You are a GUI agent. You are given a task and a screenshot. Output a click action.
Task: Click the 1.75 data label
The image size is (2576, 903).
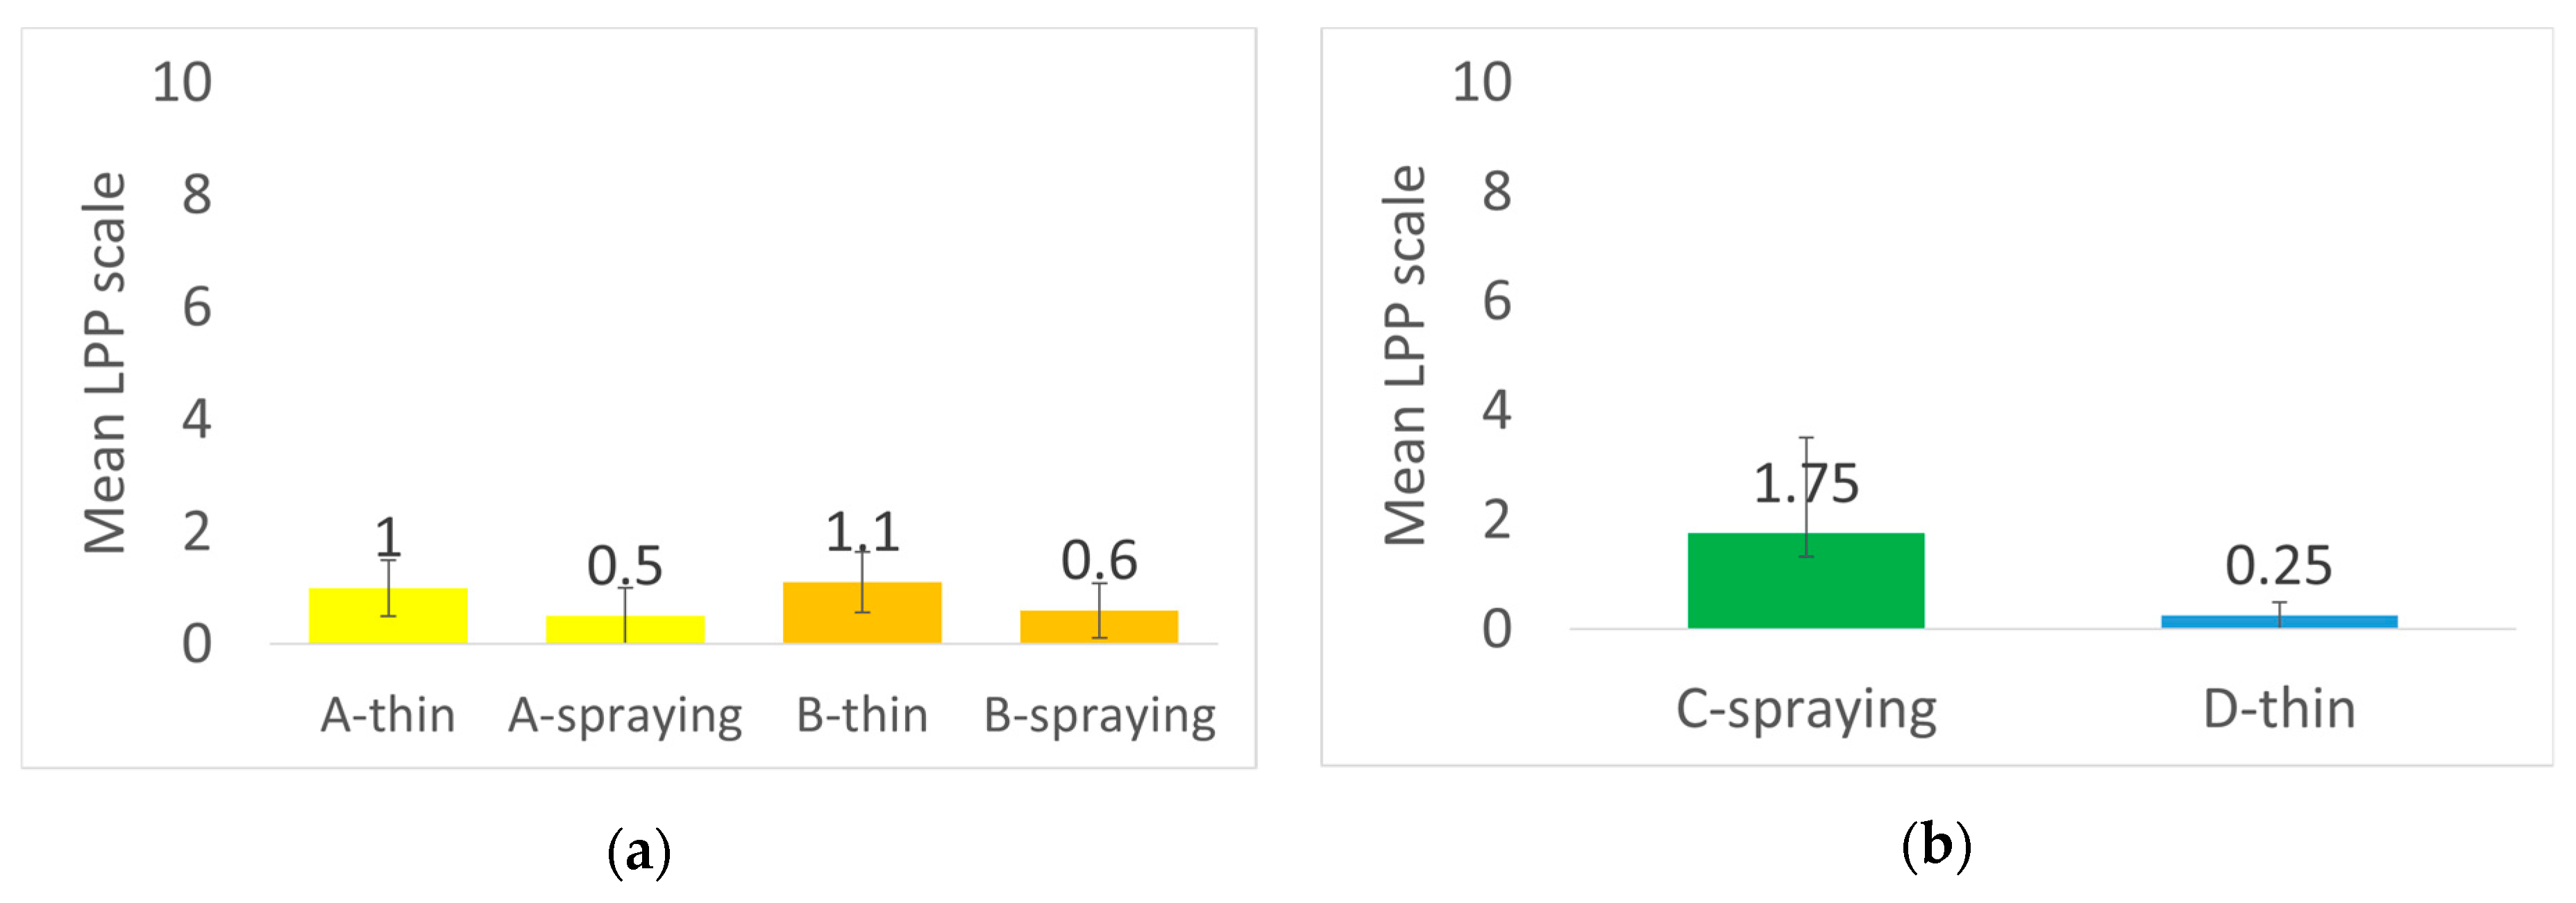click(x=1805, y=484)
